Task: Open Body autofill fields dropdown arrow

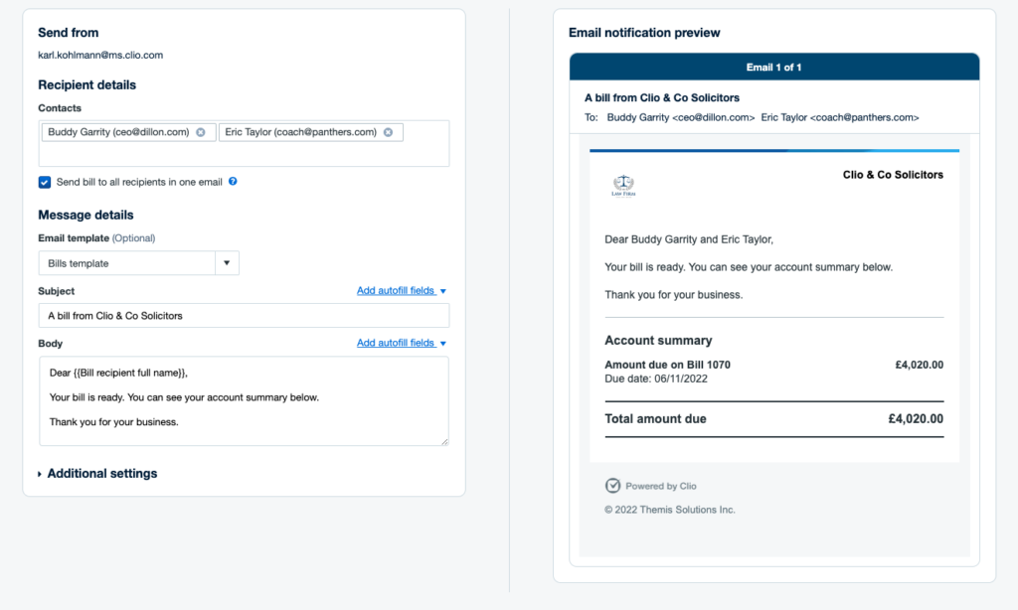Action: click(443, 343)
